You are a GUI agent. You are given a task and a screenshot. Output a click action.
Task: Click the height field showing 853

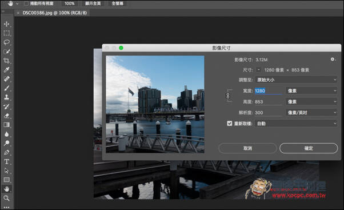pyautogui.click(x=269, y=102)
